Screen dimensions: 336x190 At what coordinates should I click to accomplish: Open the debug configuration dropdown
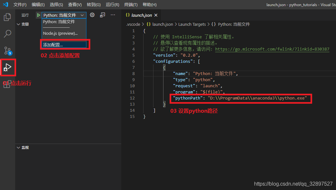tap(64, 15)
